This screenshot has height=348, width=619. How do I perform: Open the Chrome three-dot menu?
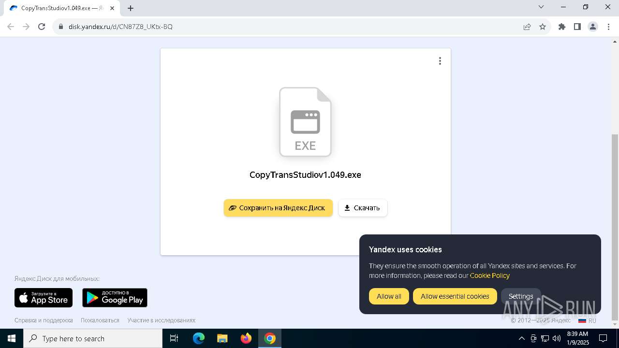tap(608, 27)
